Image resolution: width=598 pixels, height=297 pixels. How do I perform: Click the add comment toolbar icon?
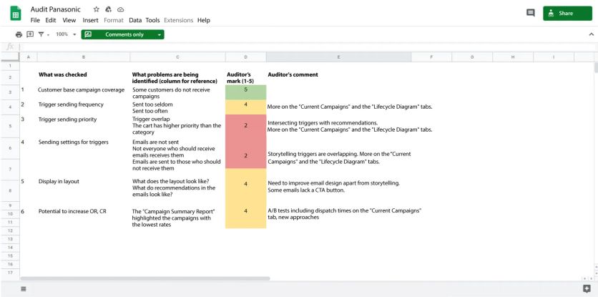click(x=30, y=34)
